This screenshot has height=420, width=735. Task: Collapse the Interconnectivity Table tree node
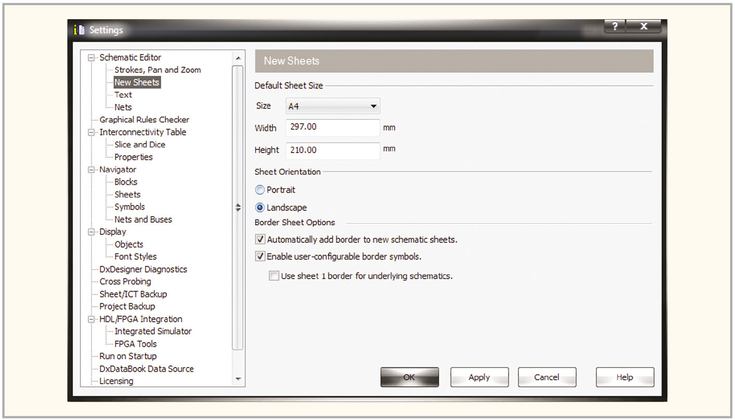tap(92, 132)
